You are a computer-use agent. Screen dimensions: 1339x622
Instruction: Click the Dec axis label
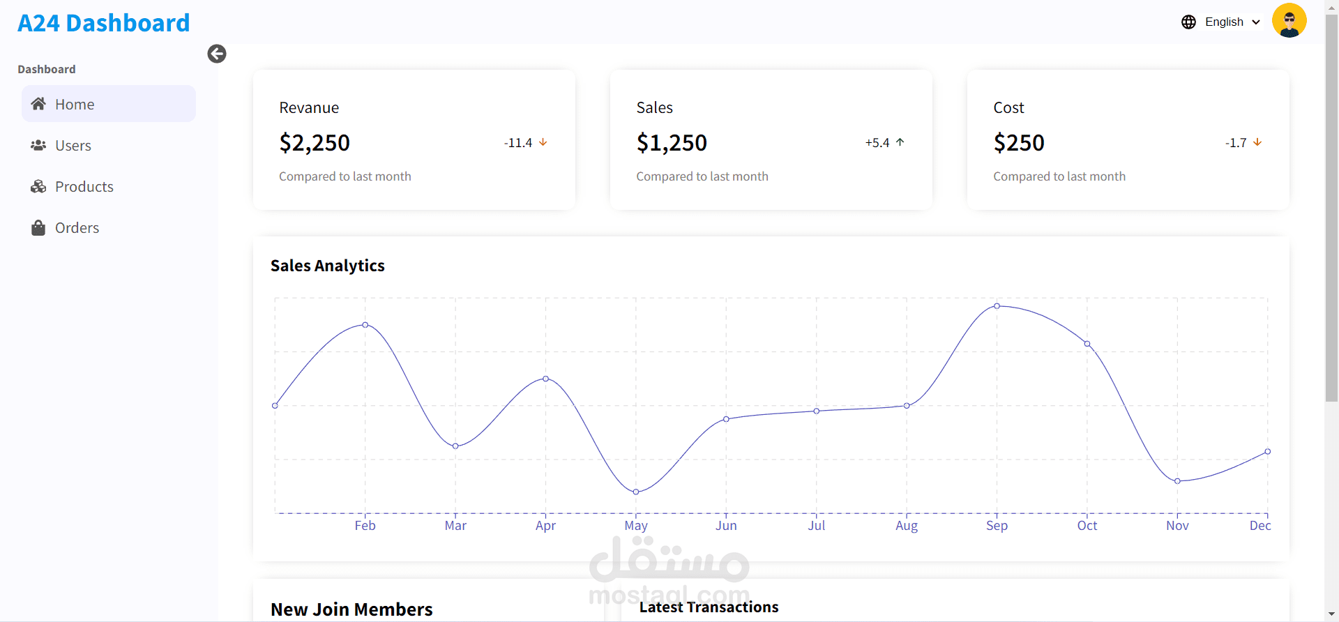1260,526
